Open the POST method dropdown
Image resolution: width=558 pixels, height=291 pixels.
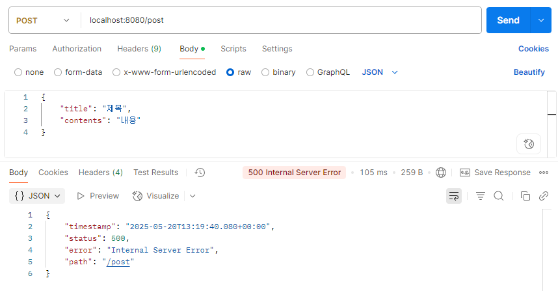pyautogui.click(x=43, y=21)
